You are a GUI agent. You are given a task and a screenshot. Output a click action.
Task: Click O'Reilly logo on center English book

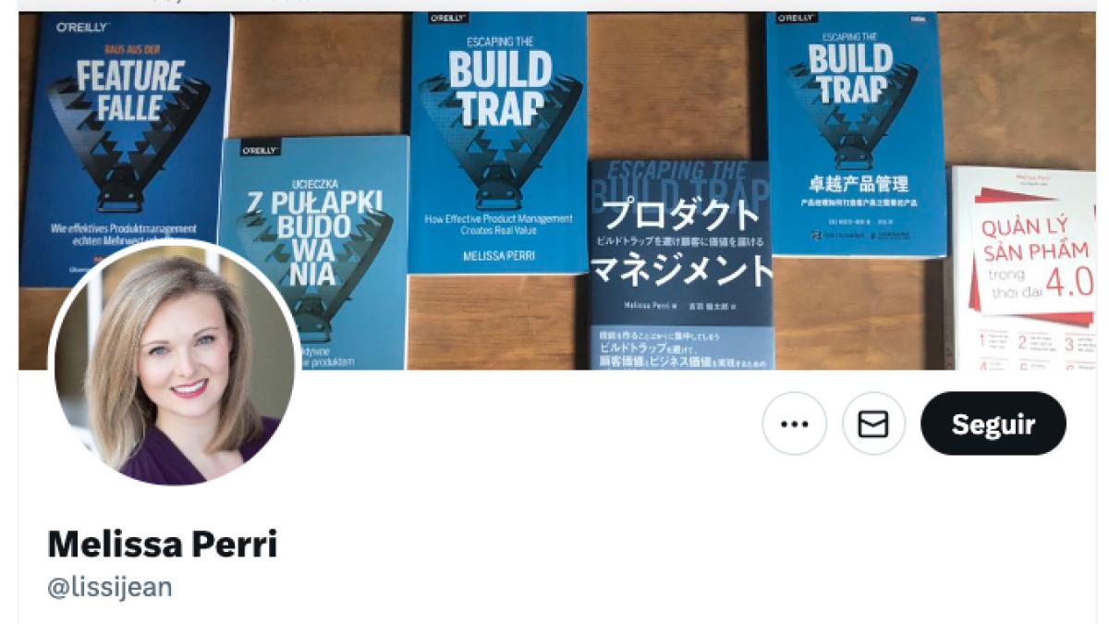coord(448,18)
